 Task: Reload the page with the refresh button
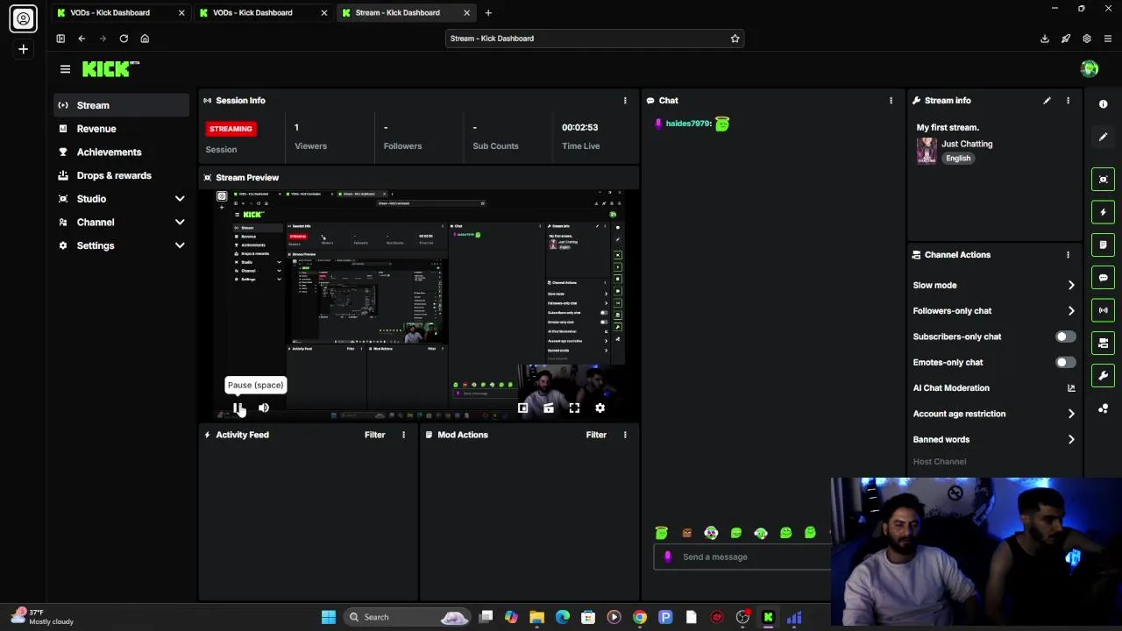click(x=124, y=39)
